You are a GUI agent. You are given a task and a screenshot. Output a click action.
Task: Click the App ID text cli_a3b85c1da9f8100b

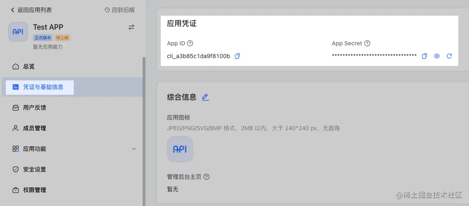click(199, 56)
